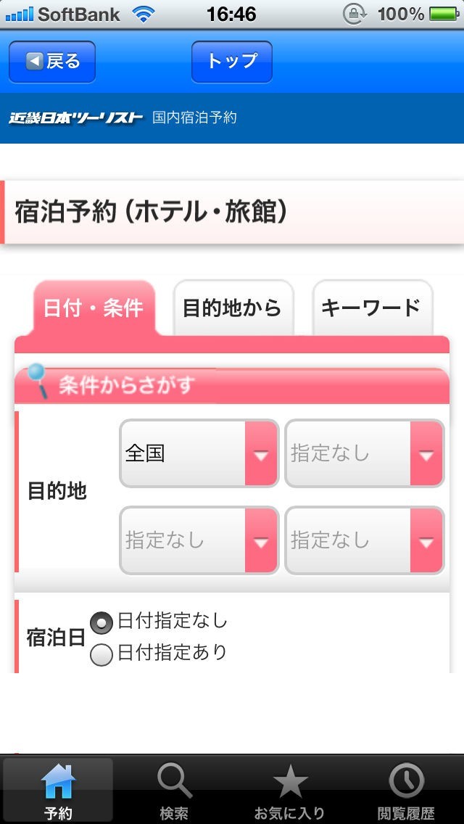Tap the house icon for 予約

[x=58, y=783]
